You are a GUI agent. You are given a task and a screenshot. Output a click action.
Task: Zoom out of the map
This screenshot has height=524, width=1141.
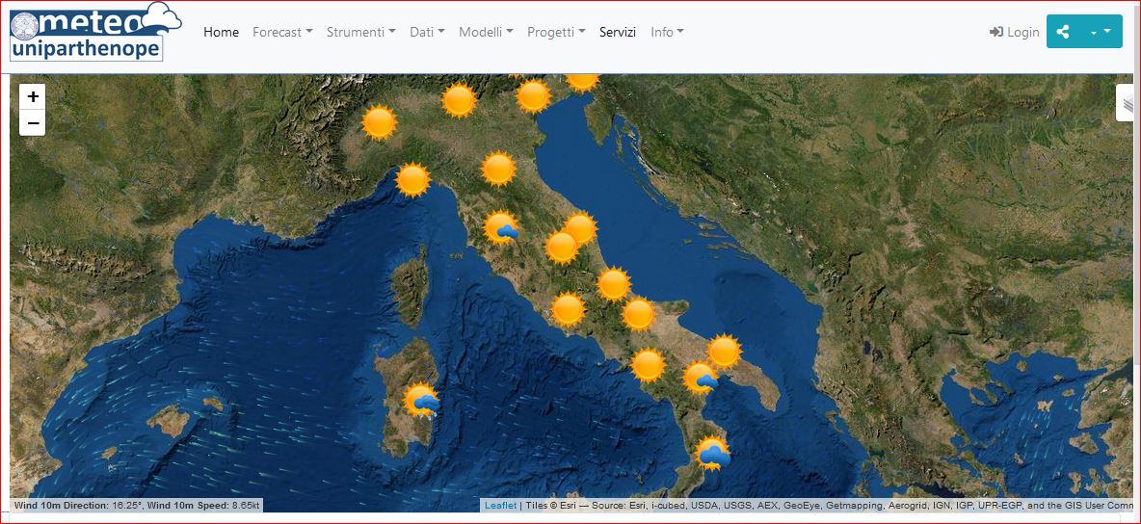(x=33, y=122)
